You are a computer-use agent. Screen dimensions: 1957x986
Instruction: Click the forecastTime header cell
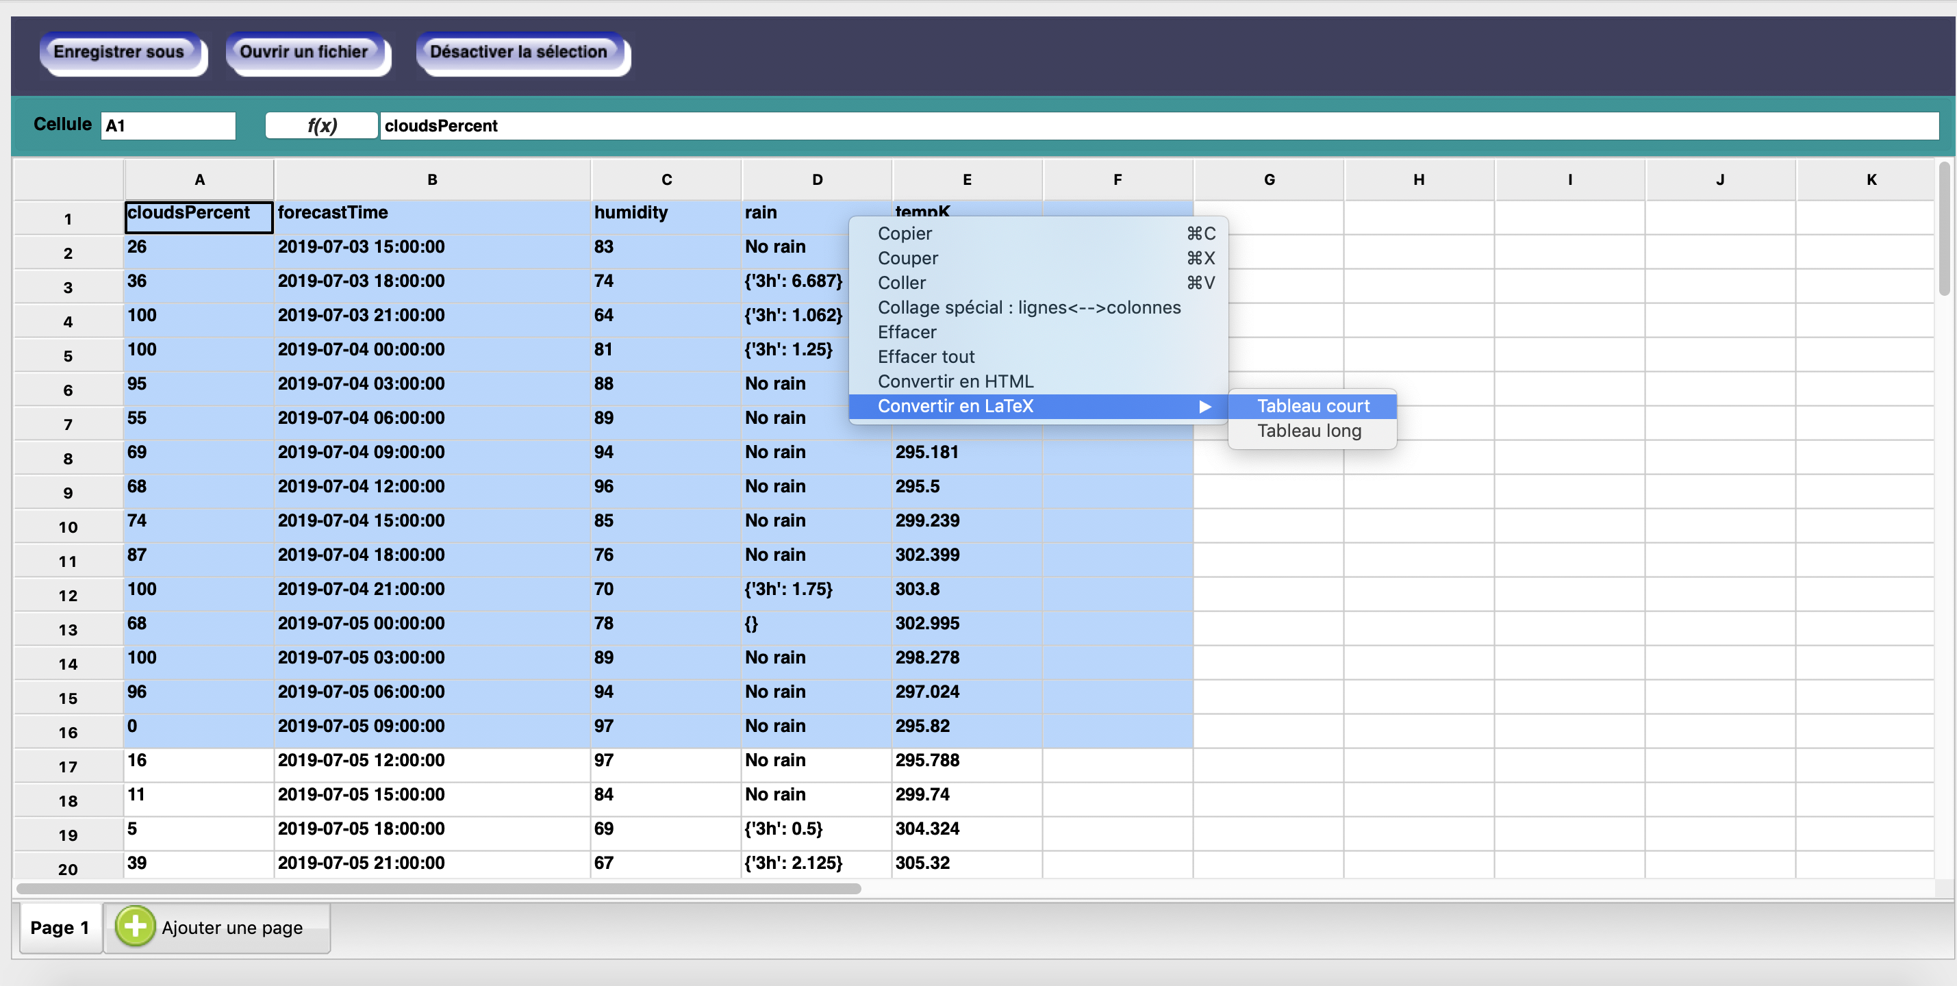click(432, 217)
